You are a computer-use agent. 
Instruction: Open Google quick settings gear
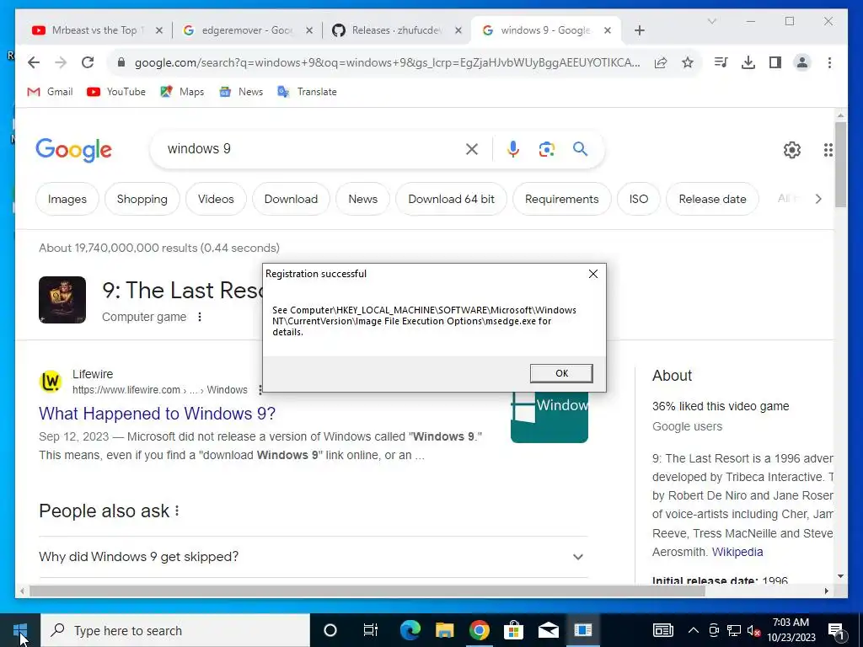[792, 150]
